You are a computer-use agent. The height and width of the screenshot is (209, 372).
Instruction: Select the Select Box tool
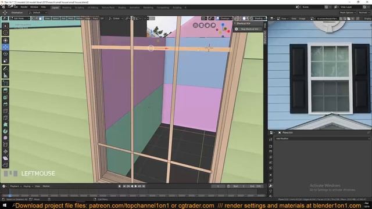[5, 26]
